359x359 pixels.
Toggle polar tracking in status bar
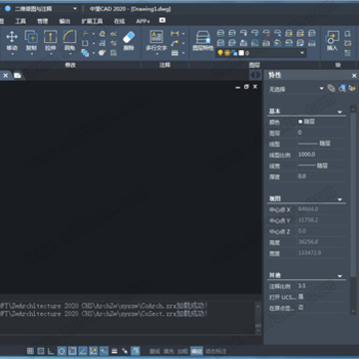(x=62, y=351)
